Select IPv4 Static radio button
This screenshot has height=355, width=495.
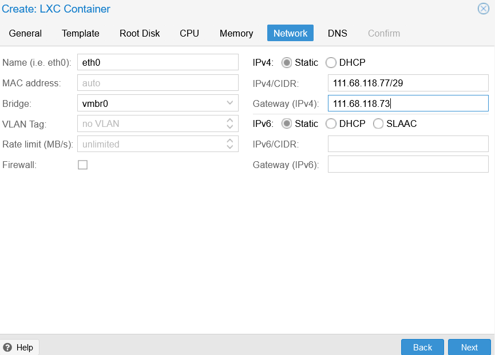point(287,62)
